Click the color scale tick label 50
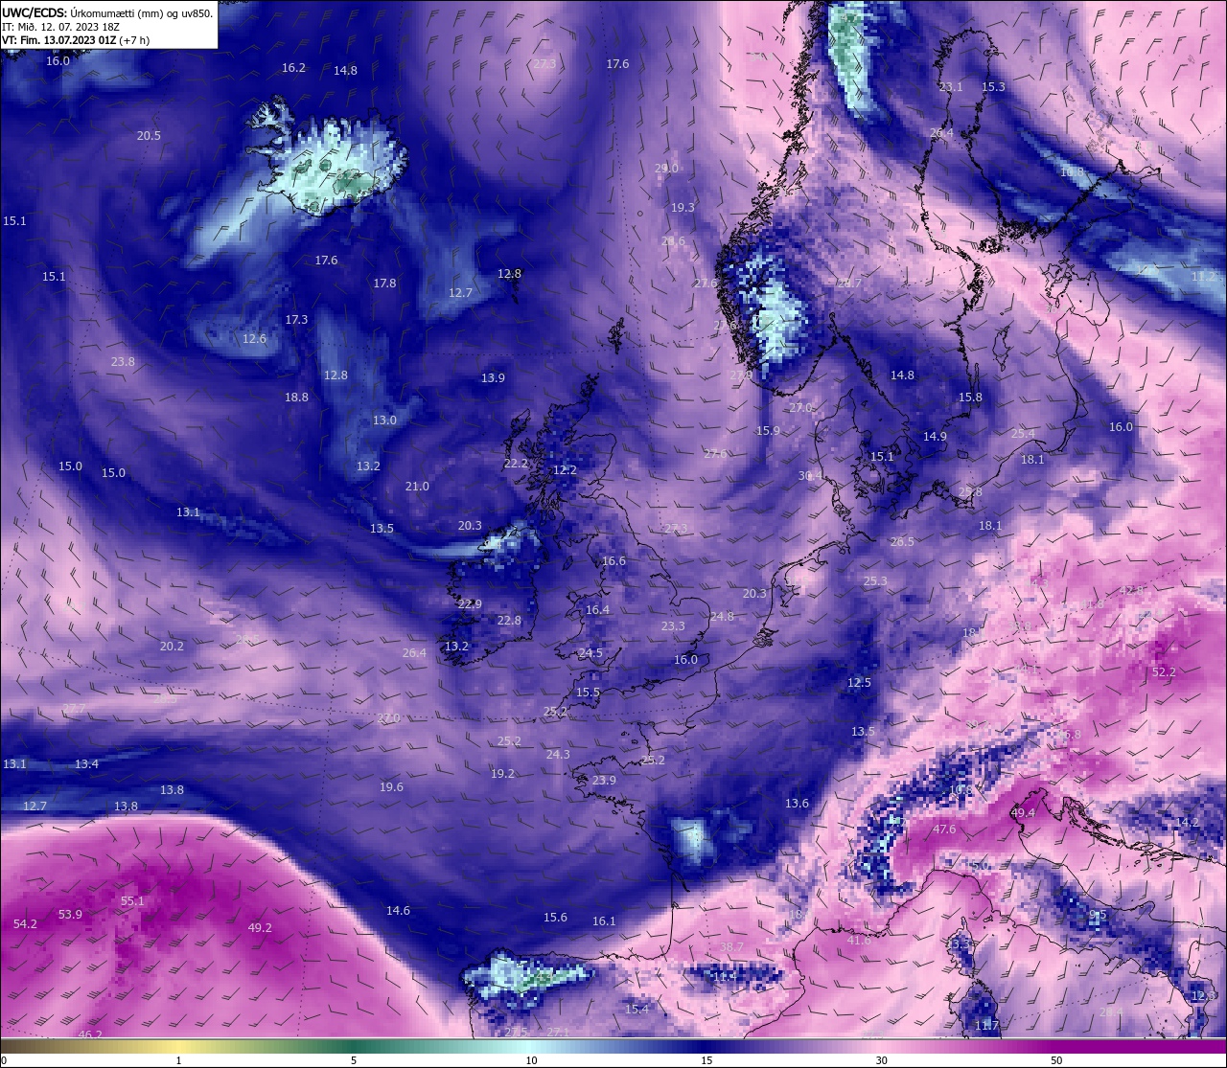Viewport: 1227px width, 1068px height. point(1056,1060)
